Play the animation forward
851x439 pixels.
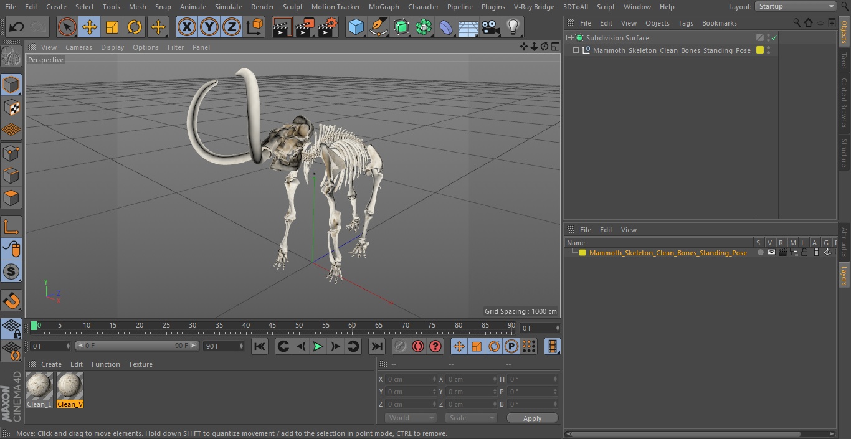click(318, 346)
